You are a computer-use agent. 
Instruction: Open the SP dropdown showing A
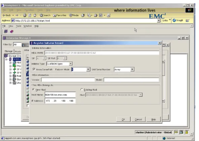[x=44, y=58]
